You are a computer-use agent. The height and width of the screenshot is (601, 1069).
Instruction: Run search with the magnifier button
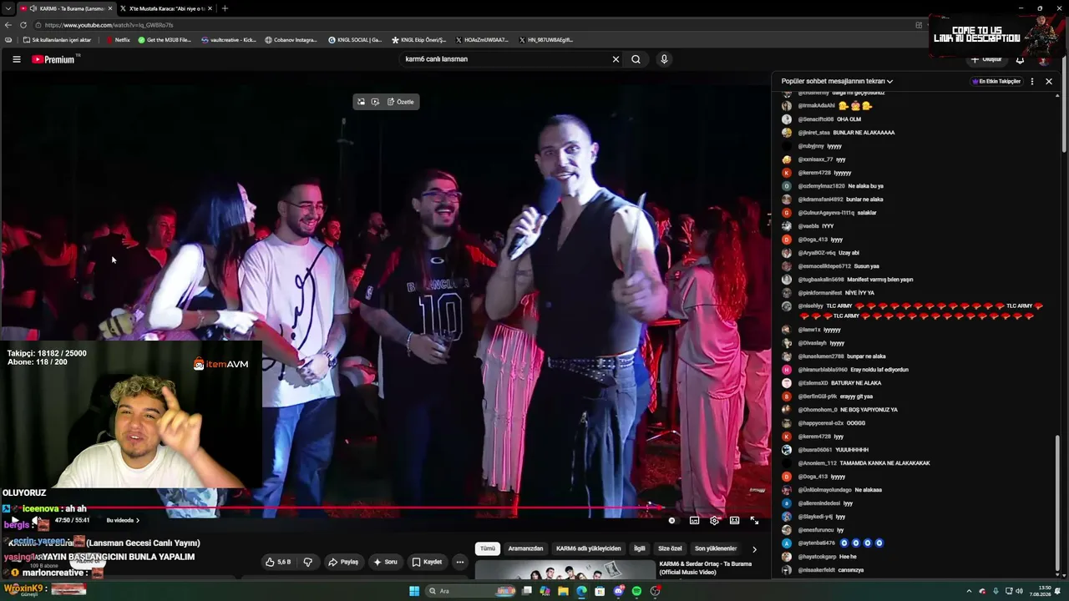[x=636, y=59]
